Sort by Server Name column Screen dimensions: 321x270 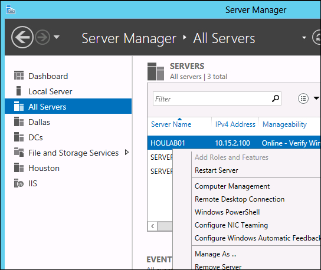point(171,124)
